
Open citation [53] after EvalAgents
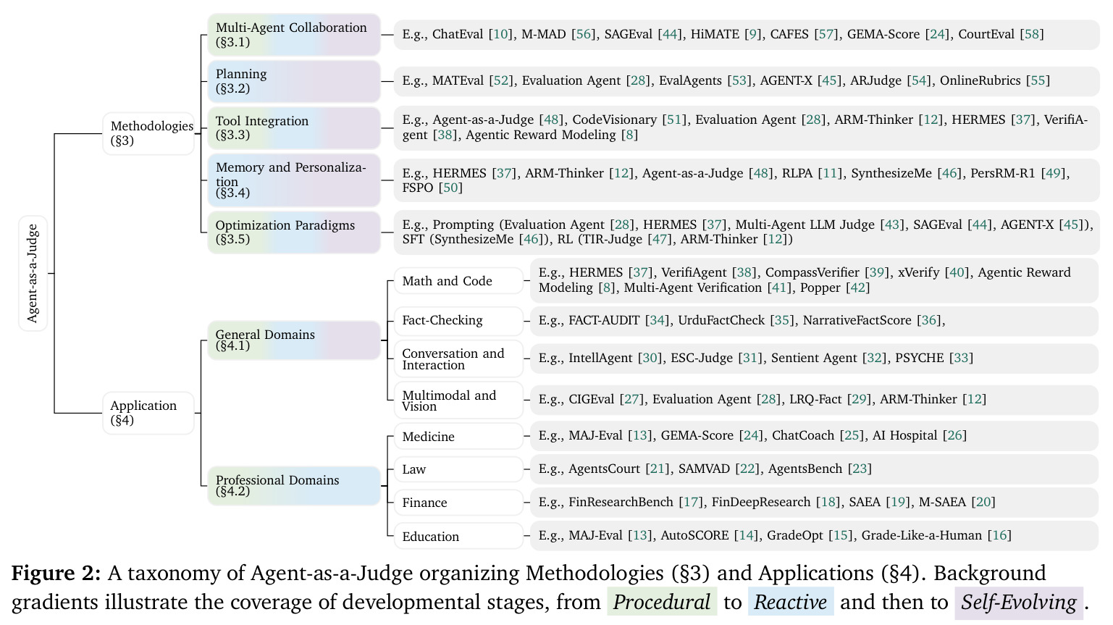pos(739,80)
